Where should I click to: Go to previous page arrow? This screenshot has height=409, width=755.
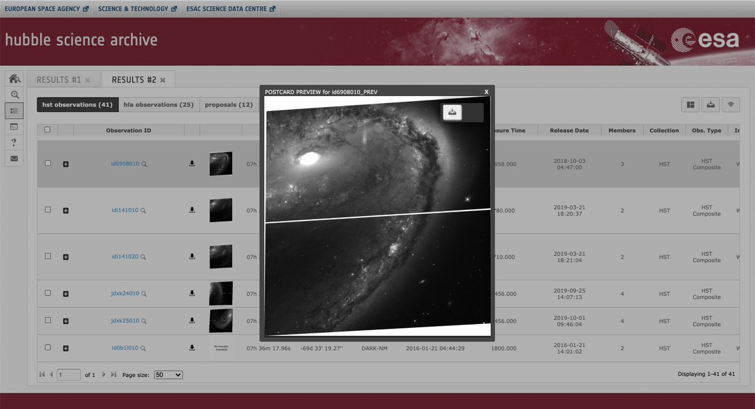pyautogui.click(x=51, y=374)
